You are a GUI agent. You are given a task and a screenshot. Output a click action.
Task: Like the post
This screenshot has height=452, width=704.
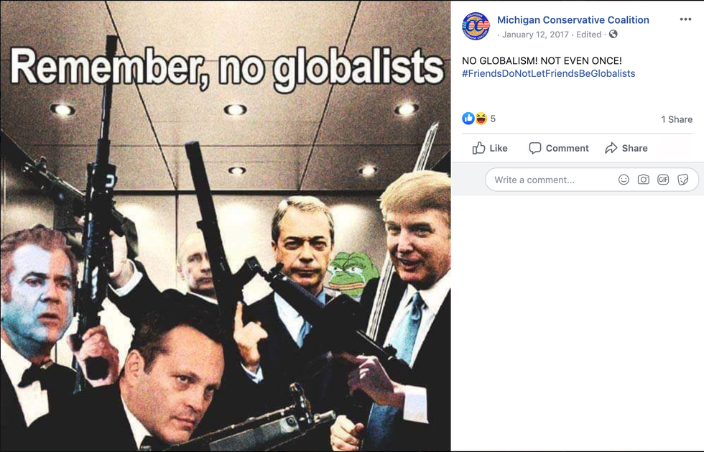[490, 148]
